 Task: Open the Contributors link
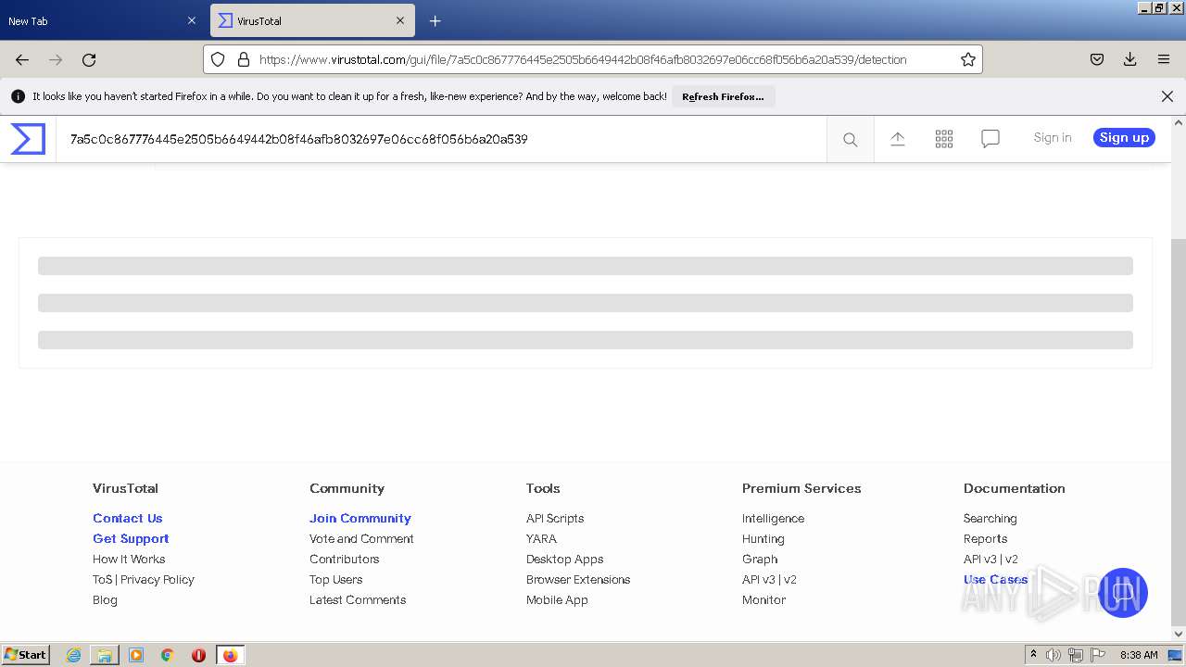345,559
